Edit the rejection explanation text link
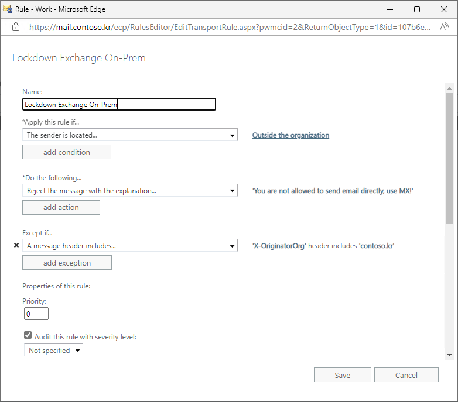 pos(333,191)
